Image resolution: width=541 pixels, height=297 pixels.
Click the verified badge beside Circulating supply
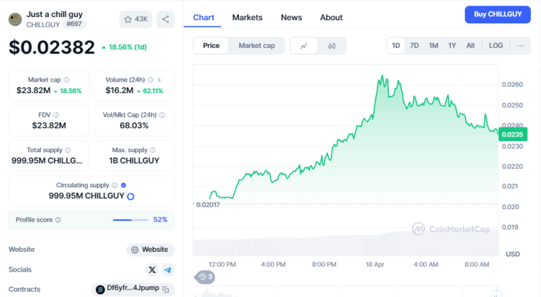point(123,185)
